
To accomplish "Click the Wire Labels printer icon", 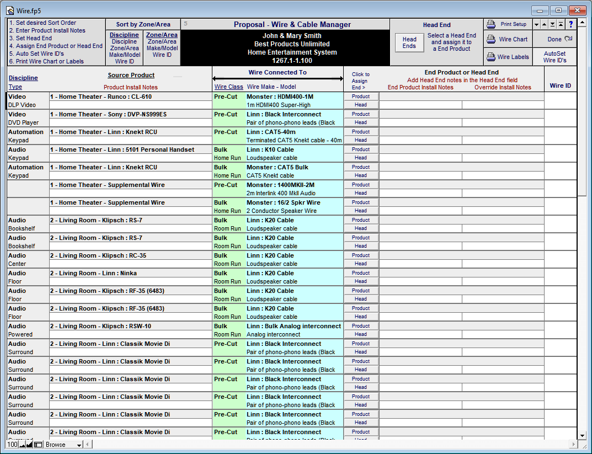I will click(x=491, y=57).
